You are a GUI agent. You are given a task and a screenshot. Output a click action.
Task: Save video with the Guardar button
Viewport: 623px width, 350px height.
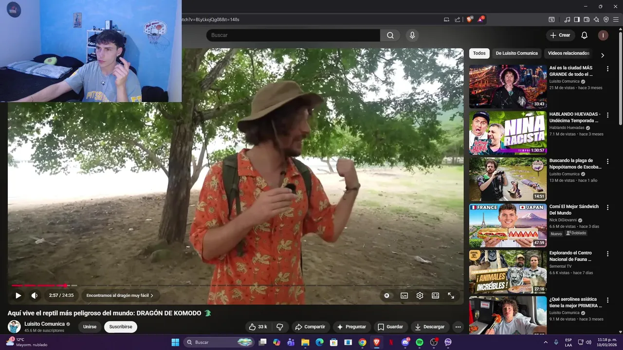coord(390,327)
